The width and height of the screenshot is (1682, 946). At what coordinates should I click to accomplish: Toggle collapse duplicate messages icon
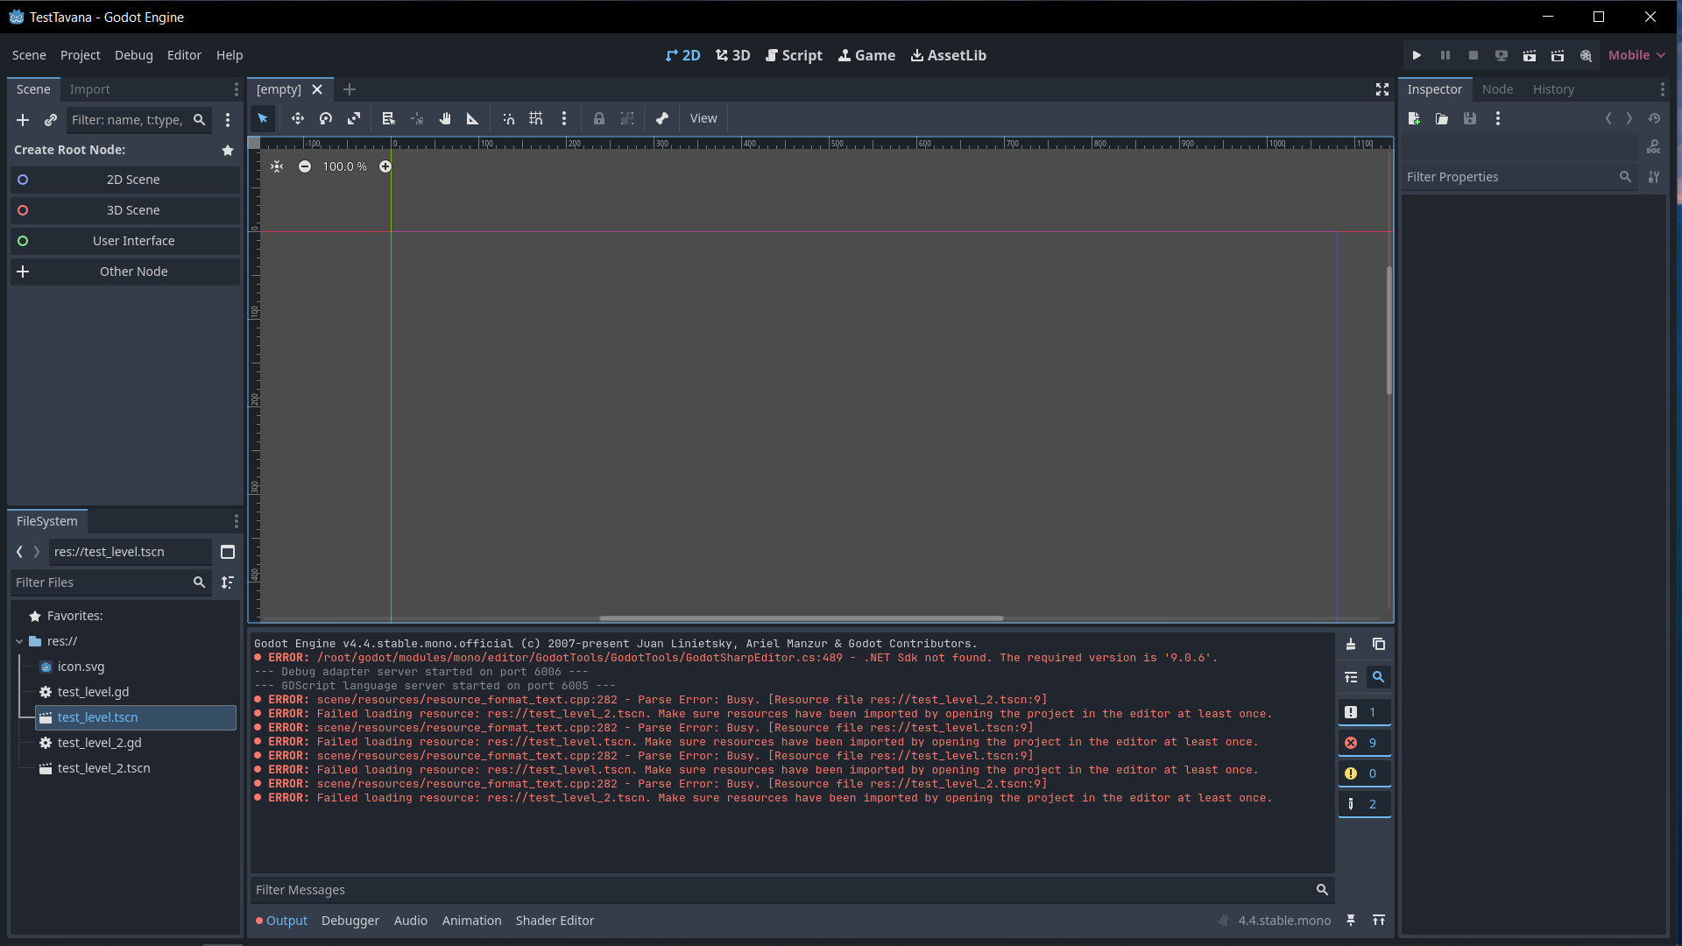click(x=1351, y=677)
